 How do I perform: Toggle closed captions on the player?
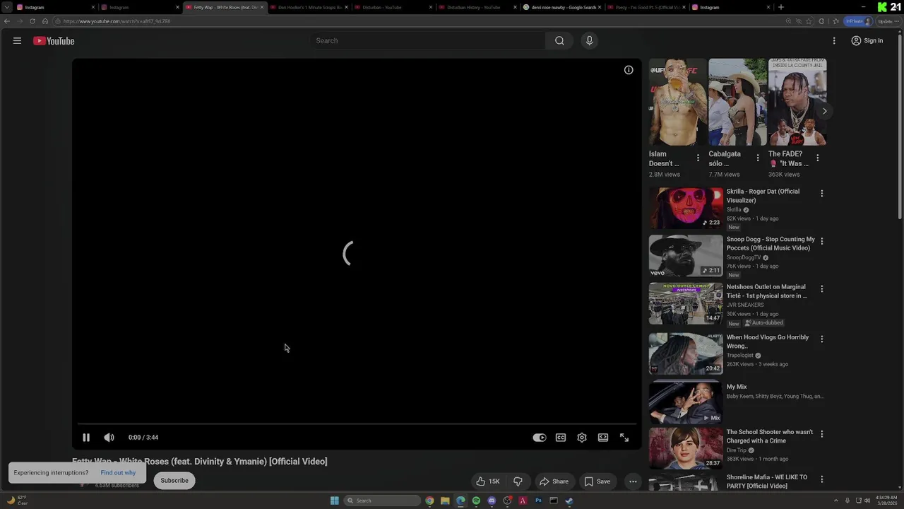click(561, 438)
